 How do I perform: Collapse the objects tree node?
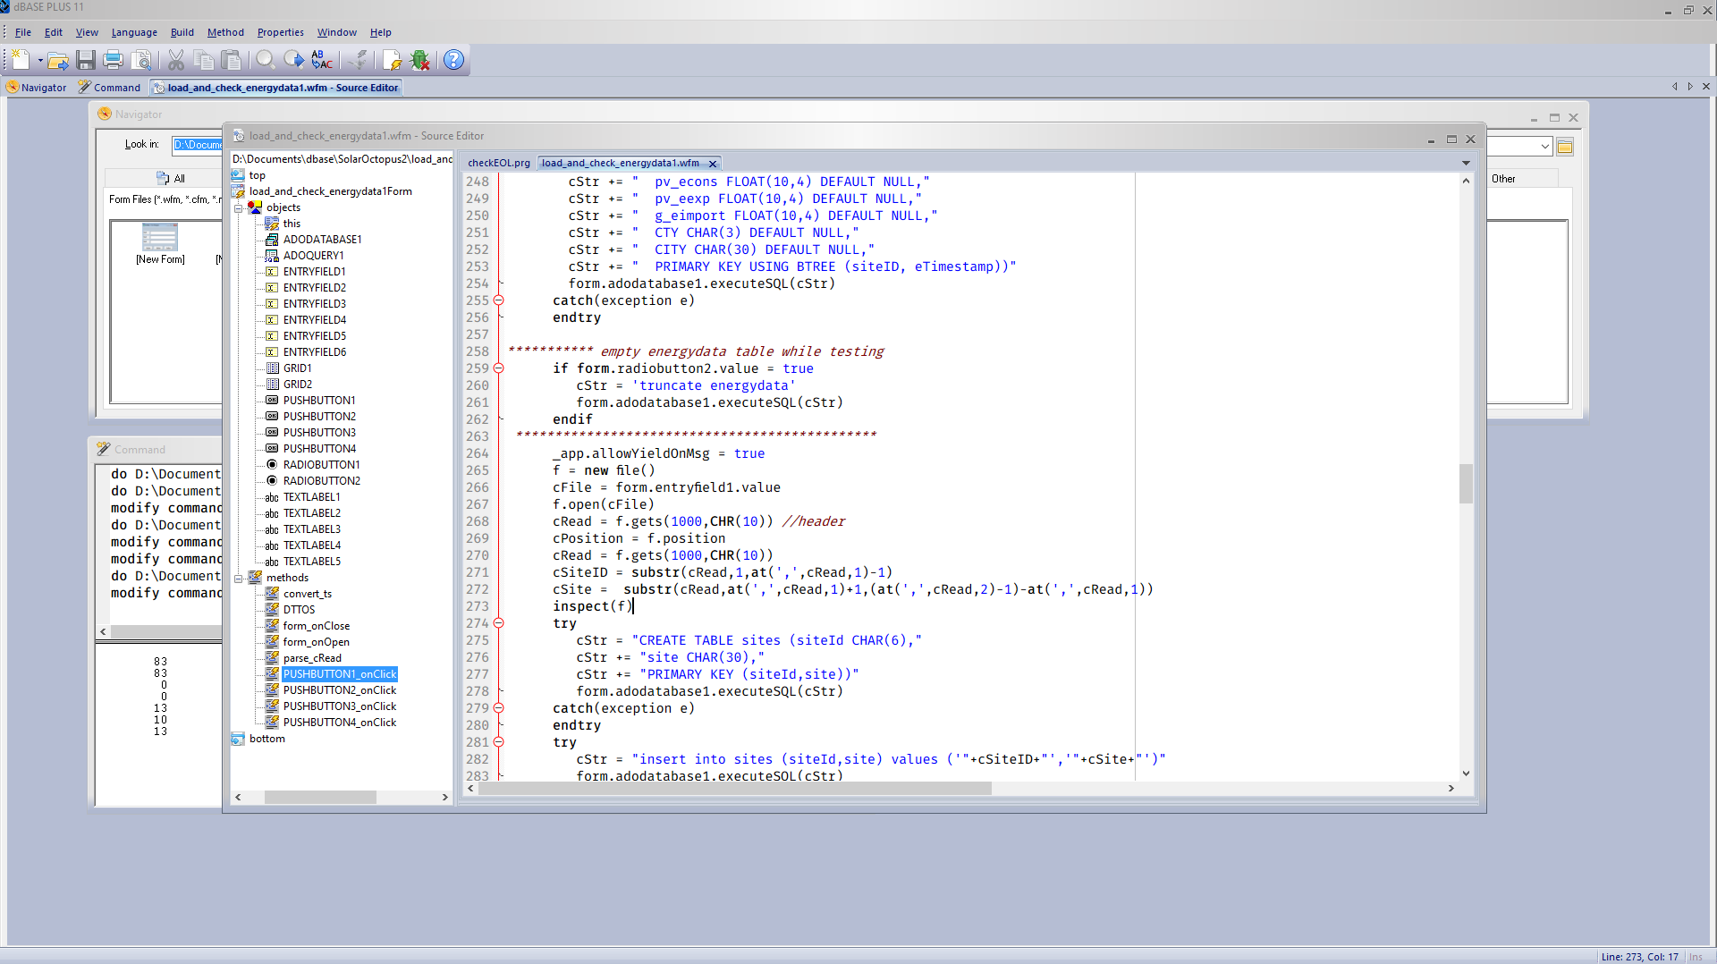pyautogui.click(x=239, y=207)
